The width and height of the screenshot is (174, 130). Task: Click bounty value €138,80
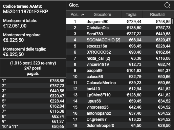134,28
